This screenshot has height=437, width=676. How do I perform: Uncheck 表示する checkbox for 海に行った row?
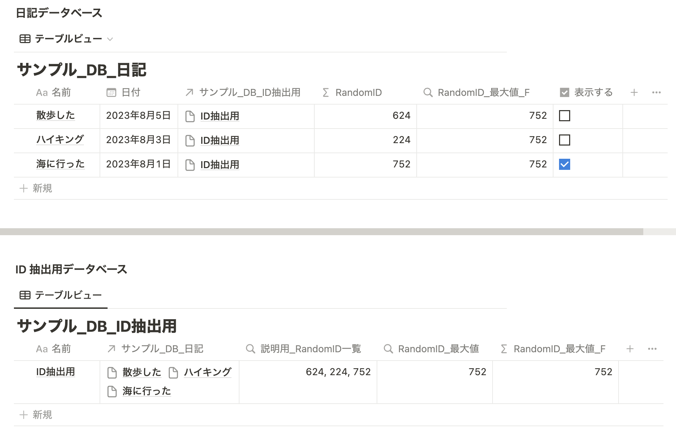(564, 164)
